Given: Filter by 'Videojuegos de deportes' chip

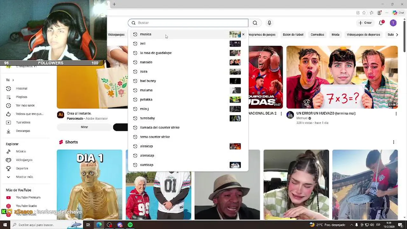Looking at the screenshot, I should tap(363, 35).
